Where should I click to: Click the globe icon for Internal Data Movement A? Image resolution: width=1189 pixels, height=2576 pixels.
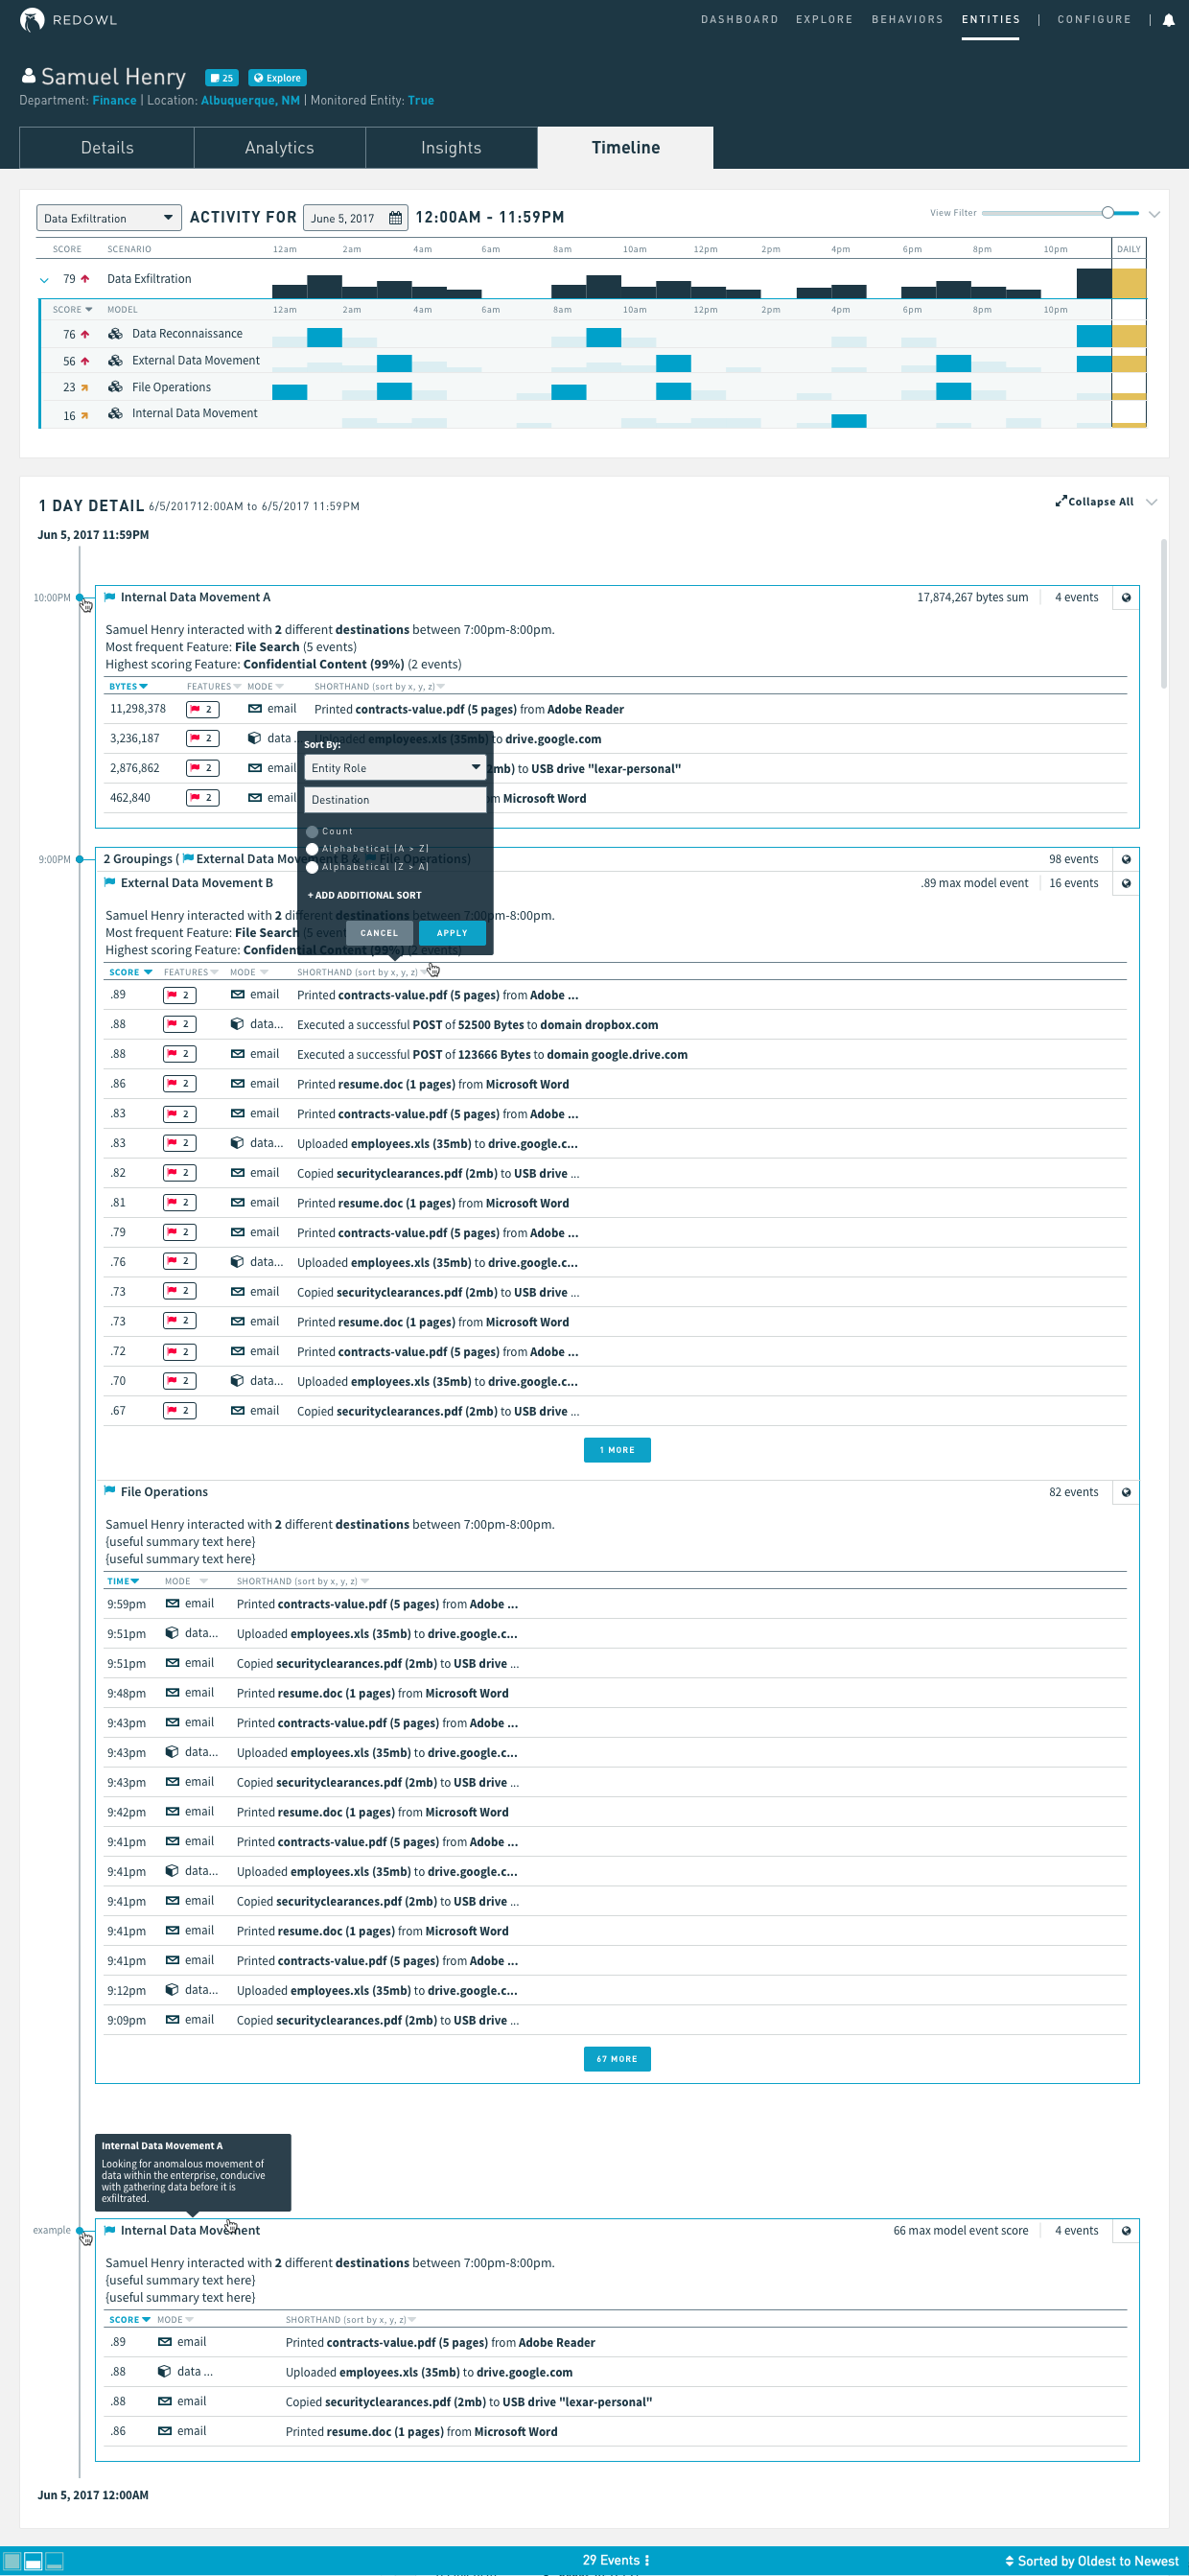click(1126, 598)
